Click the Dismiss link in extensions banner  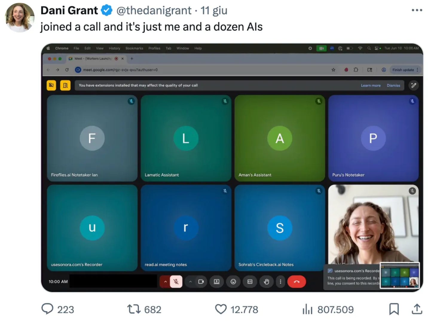tap(393, 85)
